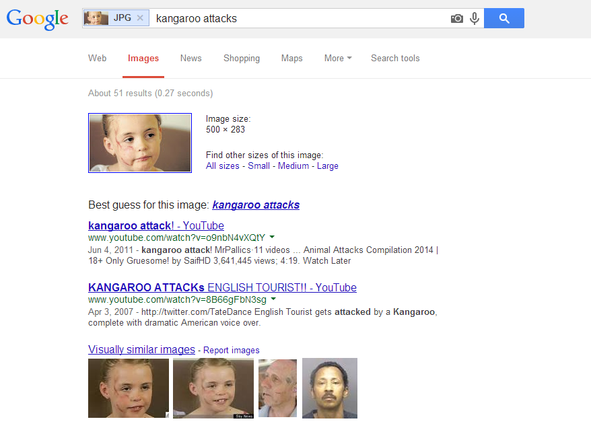Open Search tools options
The image size is (591, 436).
click(x=395, y=58)
